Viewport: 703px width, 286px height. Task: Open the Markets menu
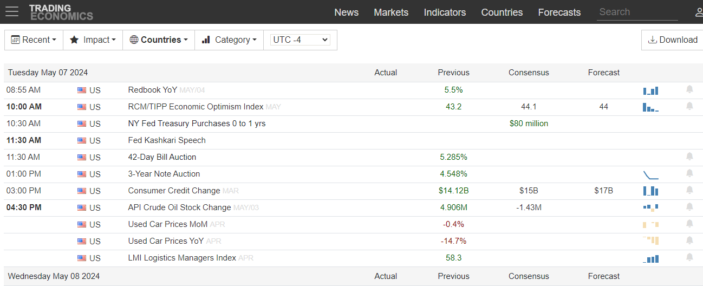coord(391,12)
